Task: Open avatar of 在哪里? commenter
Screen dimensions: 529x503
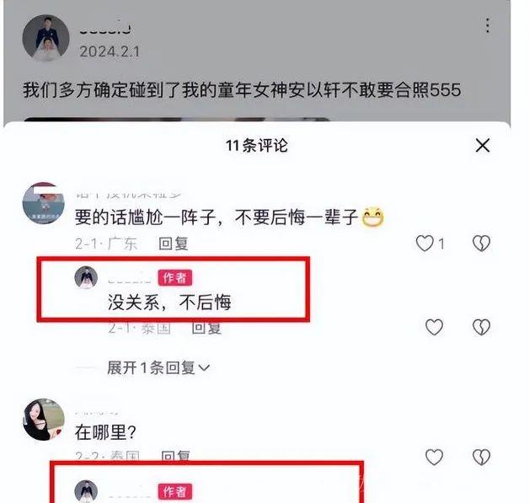Action: point(44,420)
